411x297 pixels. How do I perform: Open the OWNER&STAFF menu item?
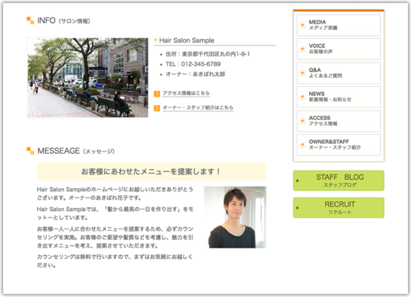click(339, 145)
